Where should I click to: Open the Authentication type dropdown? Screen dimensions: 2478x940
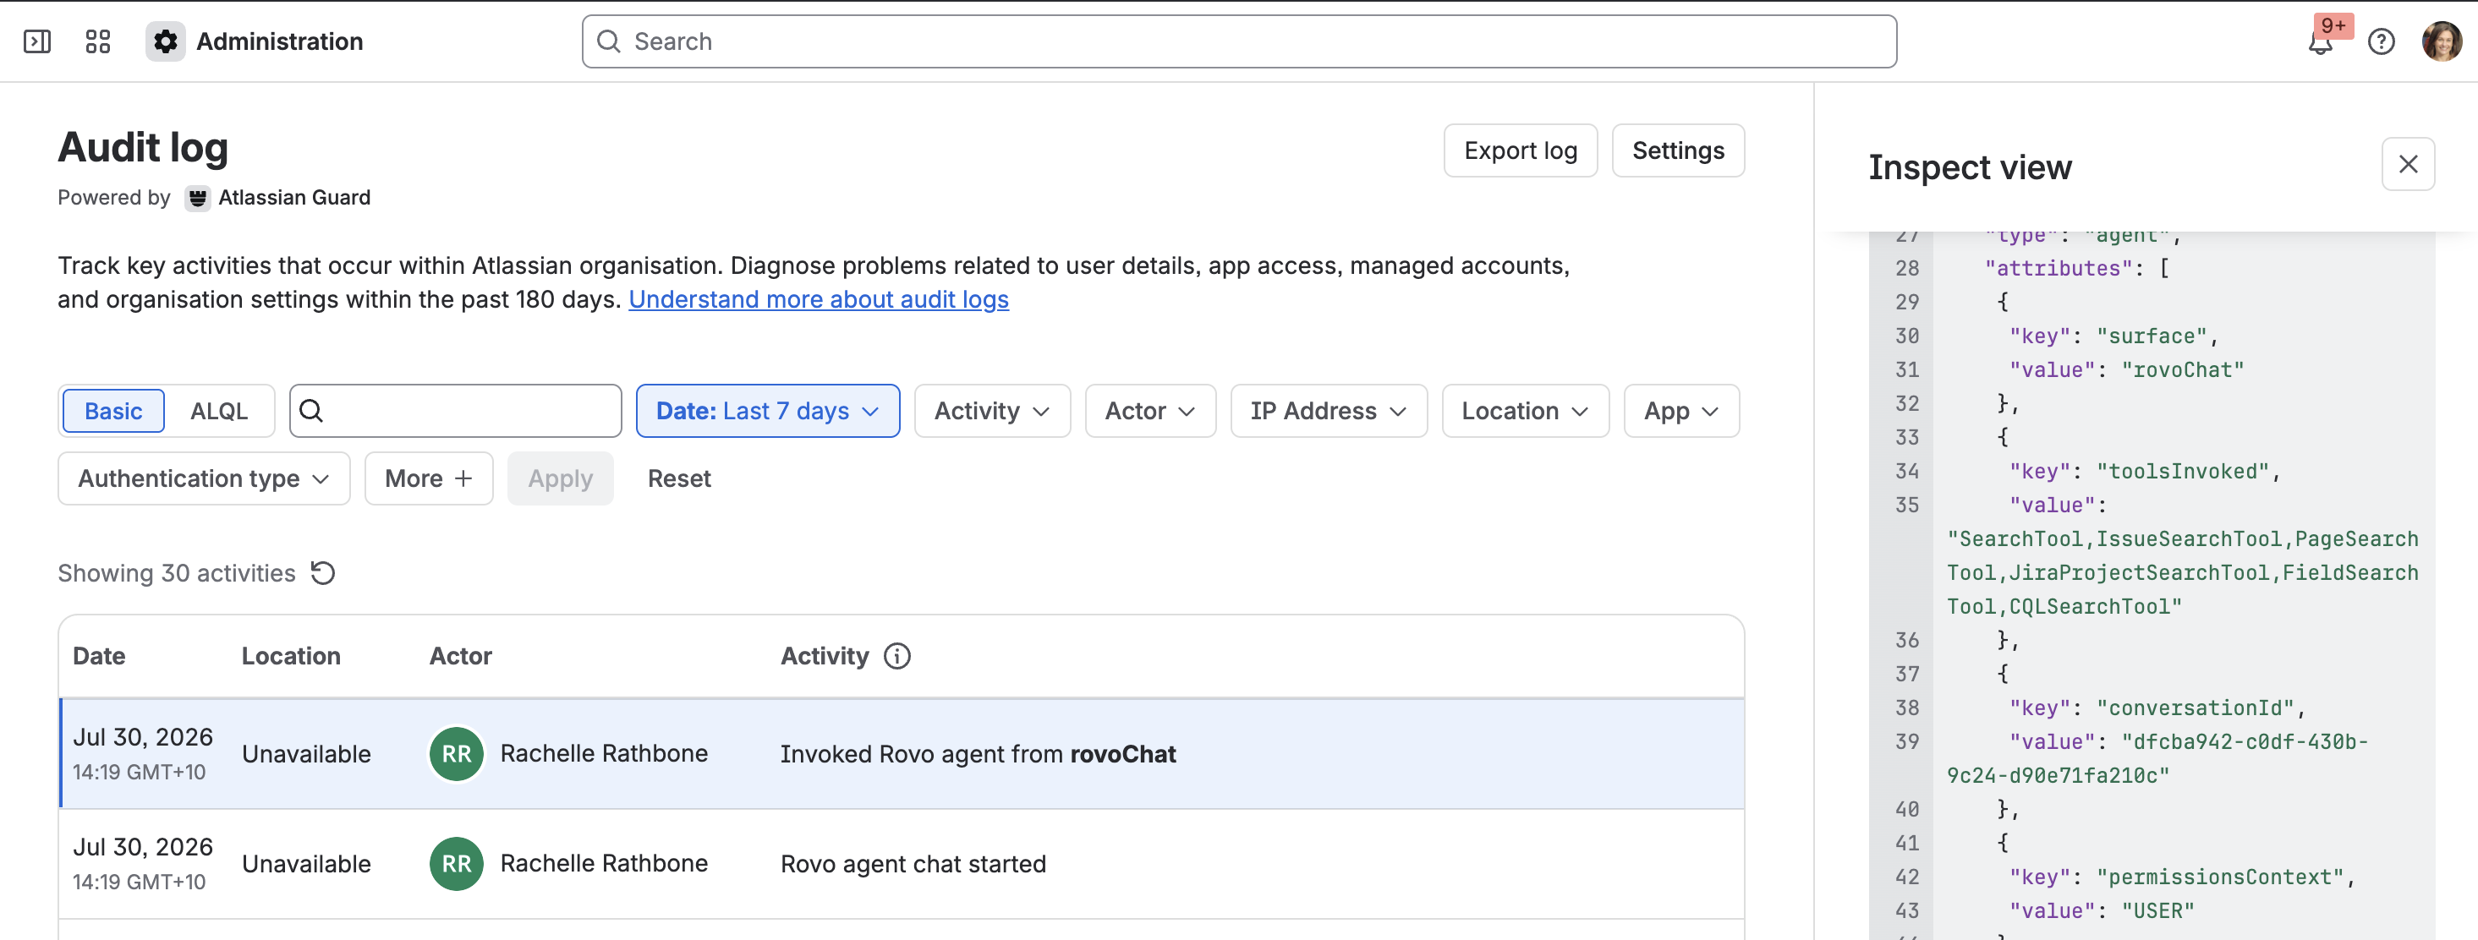204,478
